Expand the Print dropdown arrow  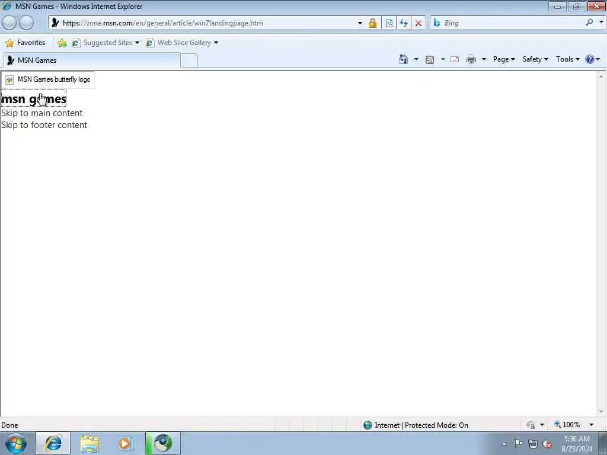pyautogui.click(x=484, y=59)
